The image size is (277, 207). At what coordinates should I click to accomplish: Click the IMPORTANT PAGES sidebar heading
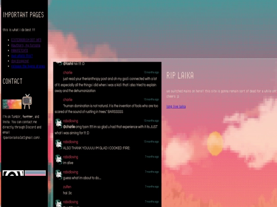pyautogui.click(x=23, y=15)
